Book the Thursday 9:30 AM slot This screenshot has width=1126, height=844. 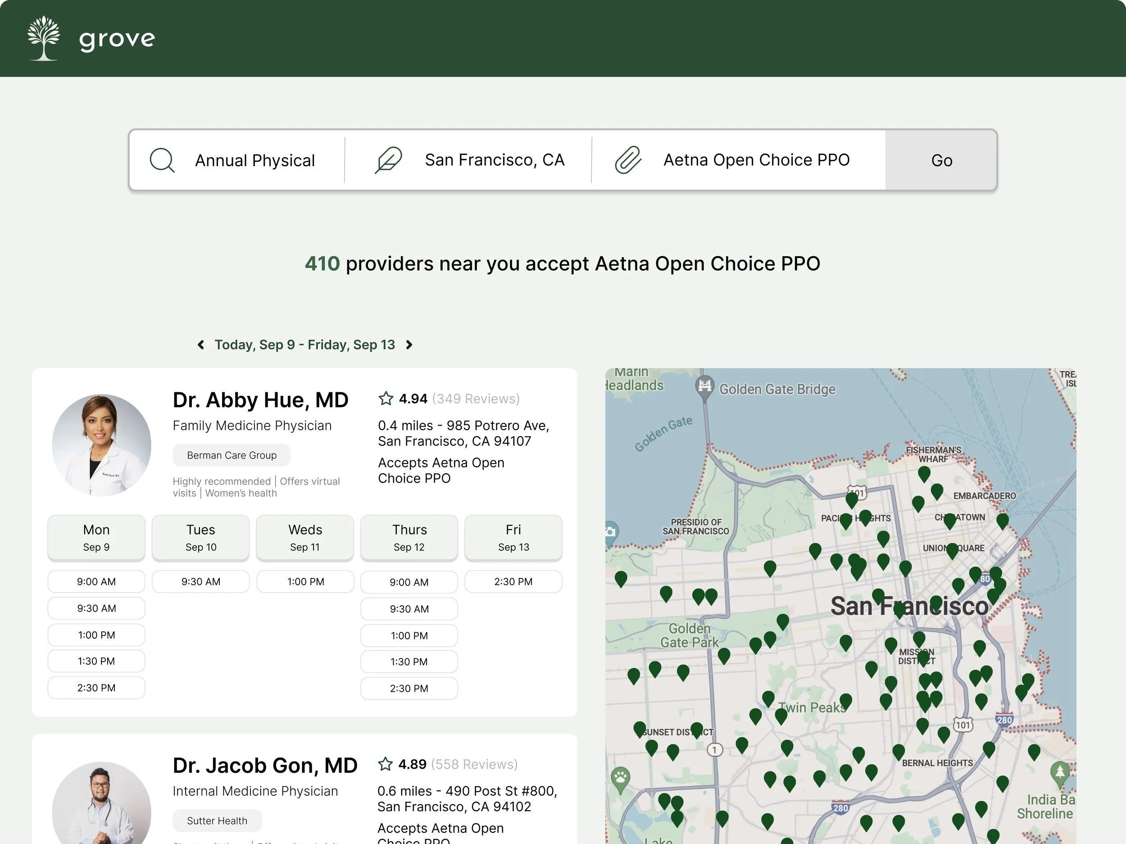click(x=409, y=609)
